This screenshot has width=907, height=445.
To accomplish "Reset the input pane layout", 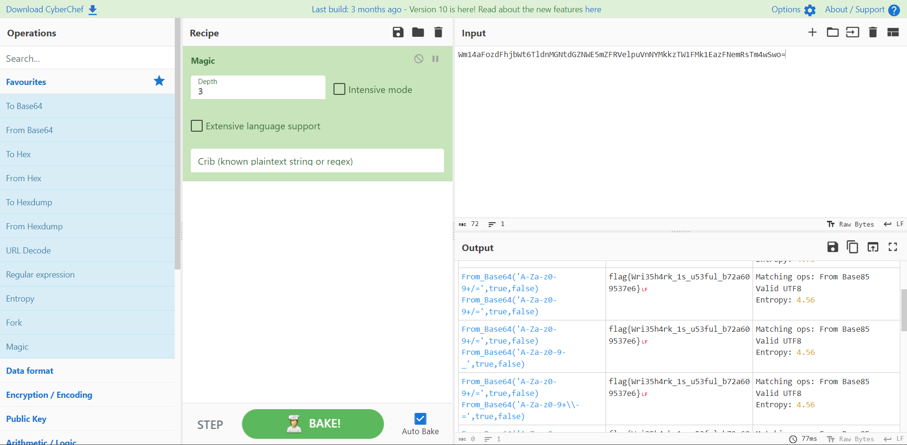I will point(892,32).
